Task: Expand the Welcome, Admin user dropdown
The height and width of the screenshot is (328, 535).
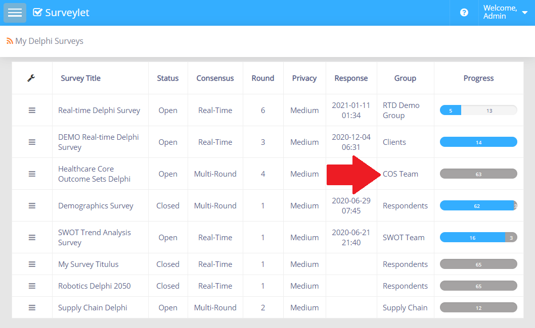Action: point(505,13)
